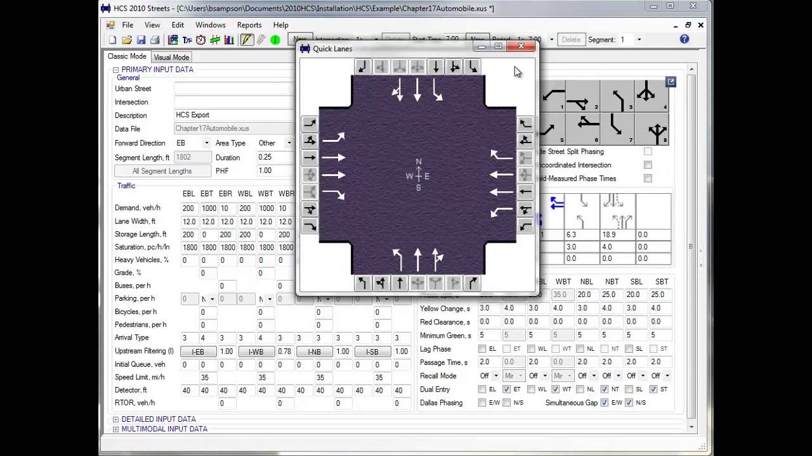Click the I-EB upstream filtering button
Viewport: 812px width, 456px height.
[198, 351]
